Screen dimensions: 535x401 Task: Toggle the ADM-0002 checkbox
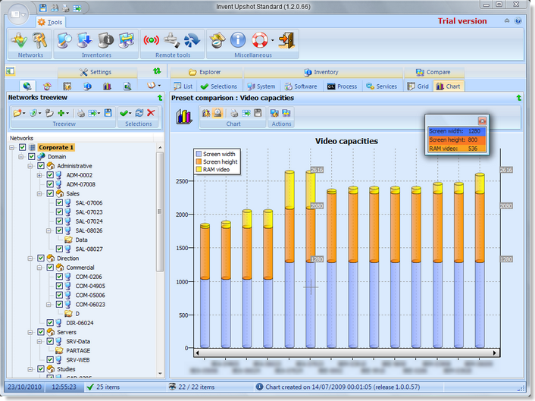[50, 175]
